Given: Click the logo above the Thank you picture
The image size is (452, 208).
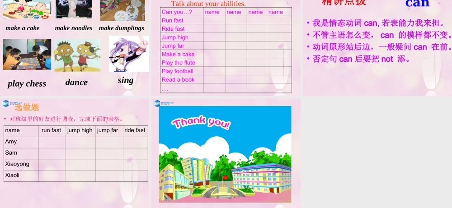Looking at the screenshot, I should pos(164,103).
